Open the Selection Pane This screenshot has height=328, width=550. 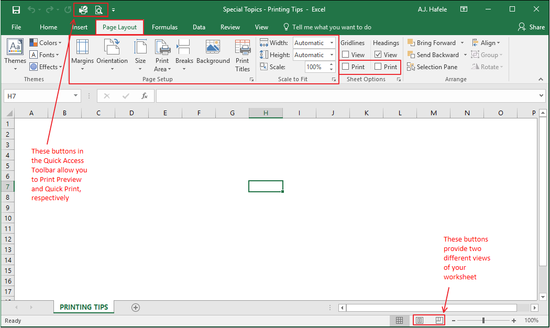432,67
